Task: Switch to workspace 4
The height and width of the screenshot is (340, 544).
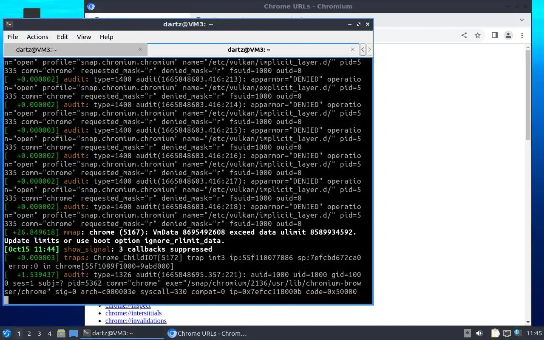Action: click(49, 334)
